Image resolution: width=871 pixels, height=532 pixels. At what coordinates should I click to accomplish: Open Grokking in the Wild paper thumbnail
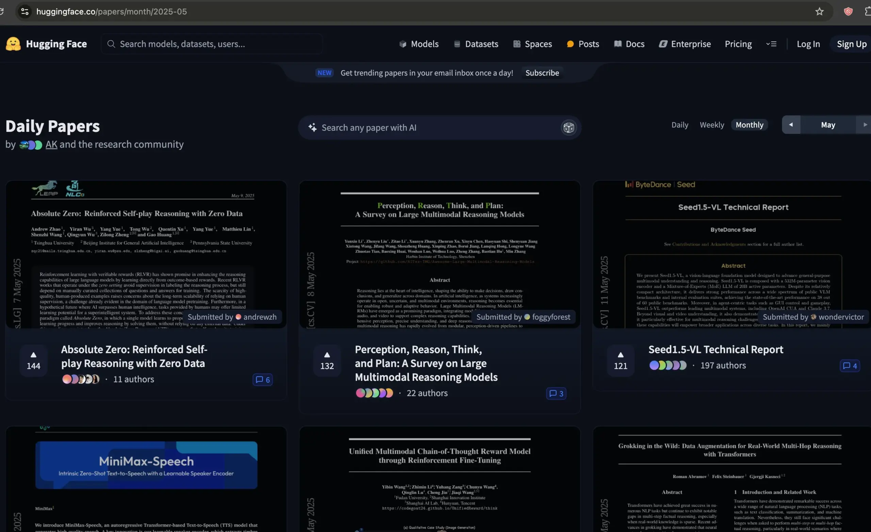pyautogui.click(x=732, y=479)
